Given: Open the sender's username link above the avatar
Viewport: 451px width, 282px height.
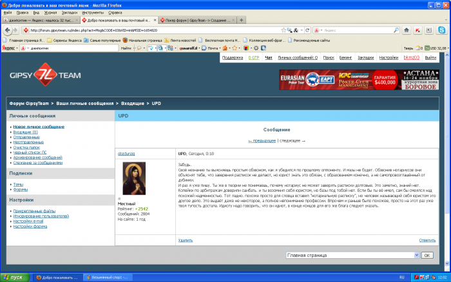Looking at the screenshot, I should [126, 154].
